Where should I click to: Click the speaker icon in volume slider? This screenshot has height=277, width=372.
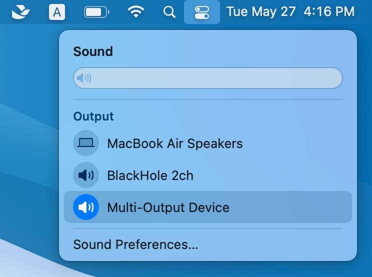point(84,78)
